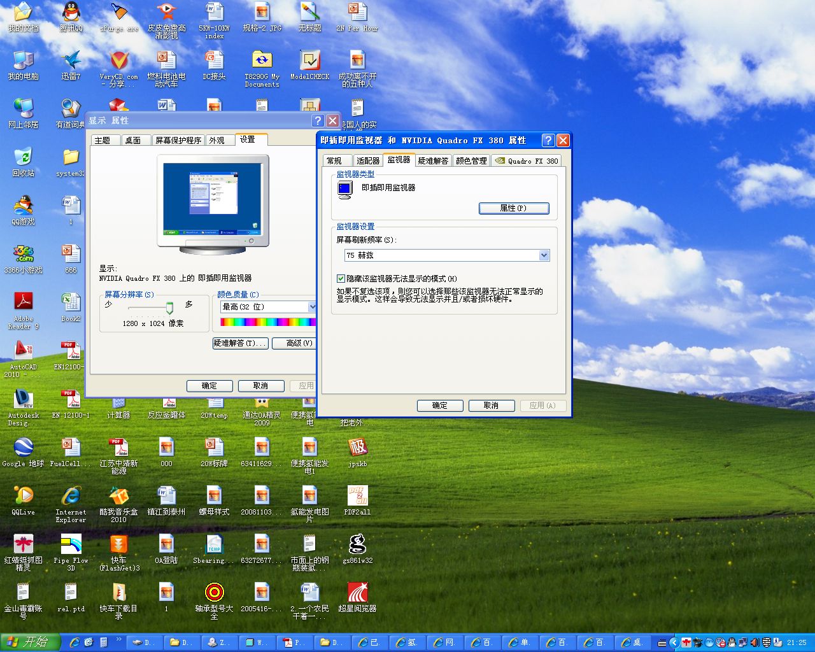Open the 开始 Start menu
Screen dimensions: 815x652
click(x=30, y=642)
